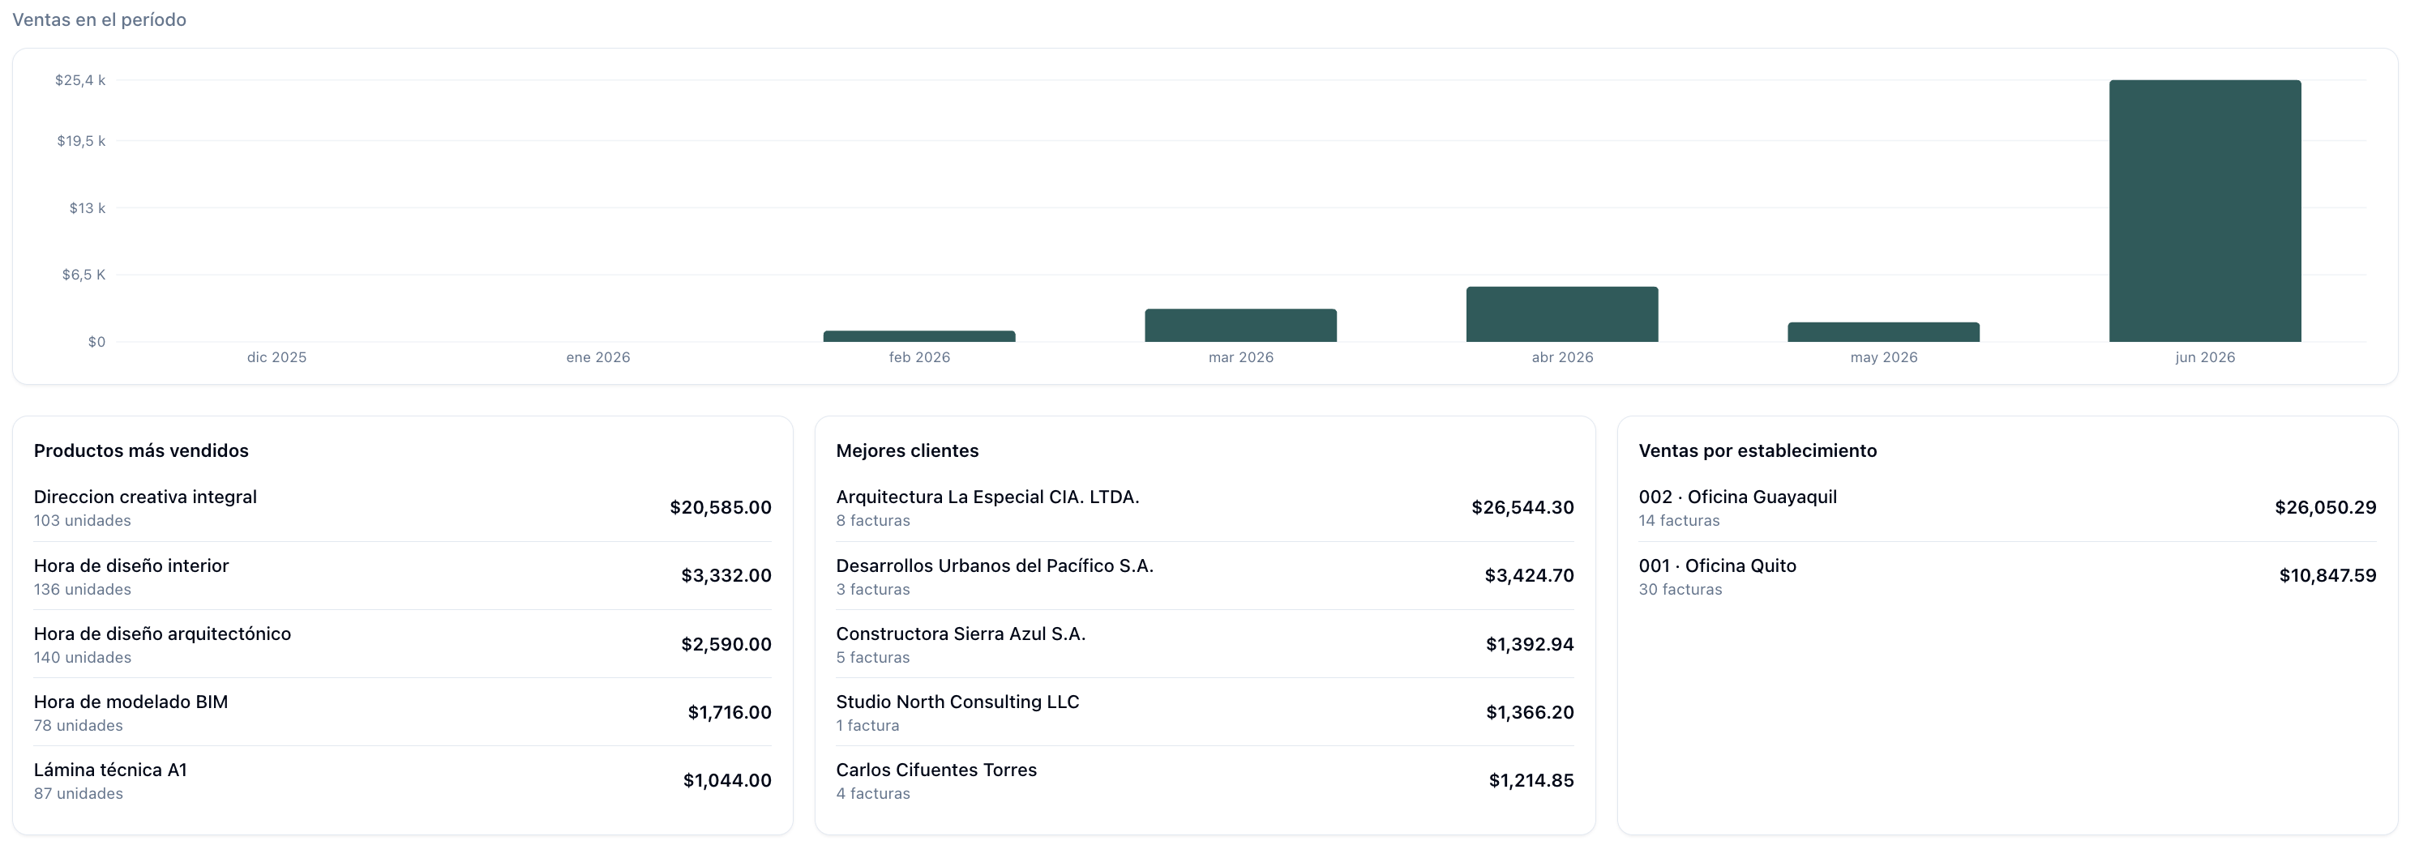
Task: Click the $26,050.29 Guayaquil total
Action: [x=2325, y=507]
